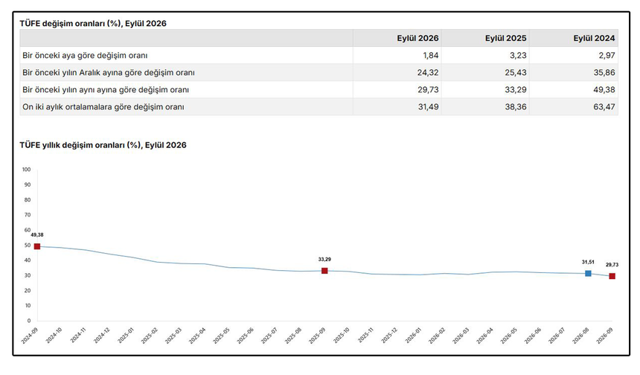Click y-axis label 10
This screenshot has height=375, width=640.
28,306
